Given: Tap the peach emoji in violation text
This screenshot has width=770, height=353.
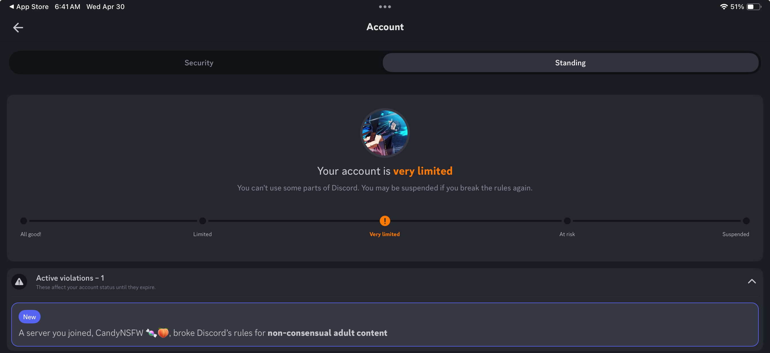Looking at the screenshot, I should click(x=163, y=333).
